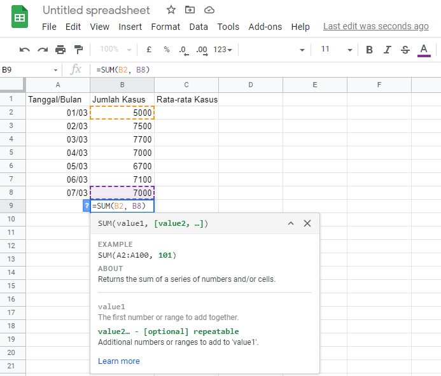Select row 9 header

tap(13, 206)
